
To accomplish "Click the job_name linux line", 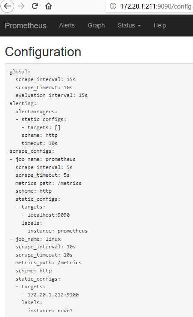I will pyautogui.click(x=35, y=239).
